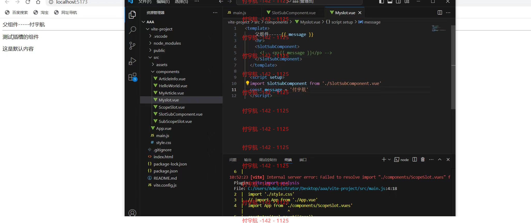Open the overflow menu in menu bar
This screenshot has height=223, width=531.
point(197,2)
